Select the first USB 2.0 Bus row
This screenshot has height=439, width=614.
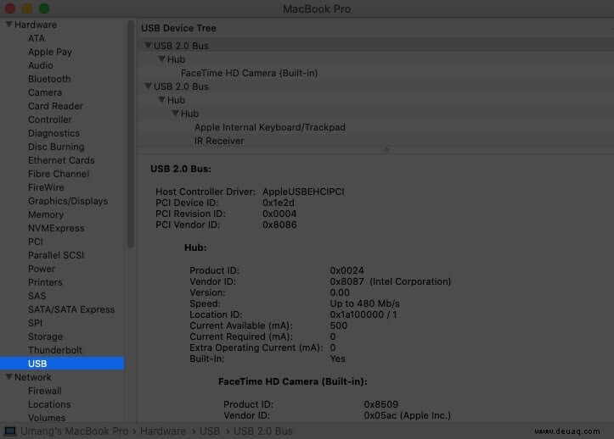pyautogui.click(x=375, y=46)
